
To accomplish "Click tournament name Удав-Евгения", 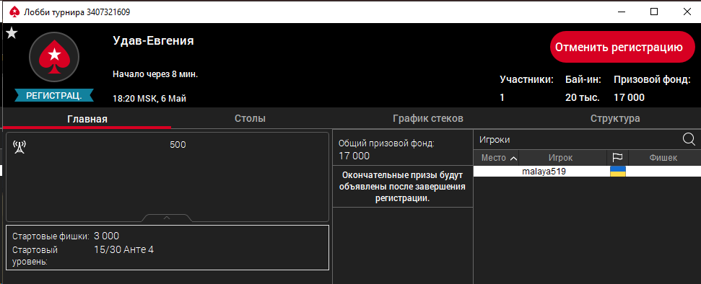I will click(x=153, y=41).
